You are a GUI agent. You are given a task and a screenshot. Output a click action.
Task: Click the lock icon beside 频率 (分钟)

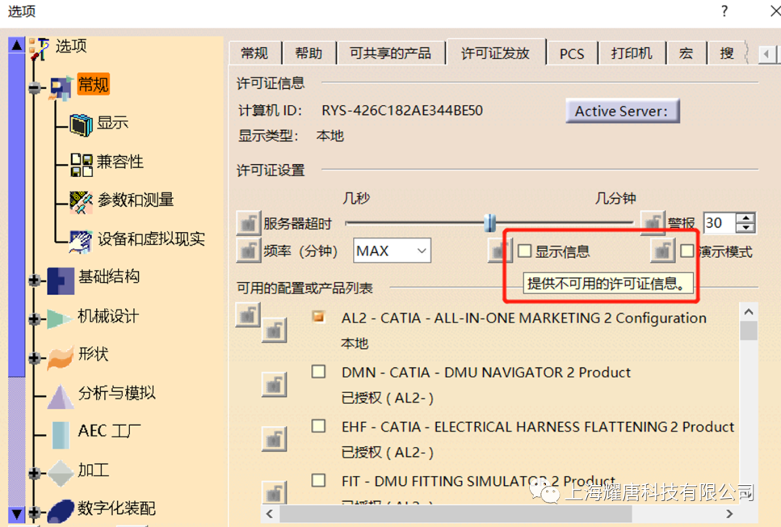[248, 250]
